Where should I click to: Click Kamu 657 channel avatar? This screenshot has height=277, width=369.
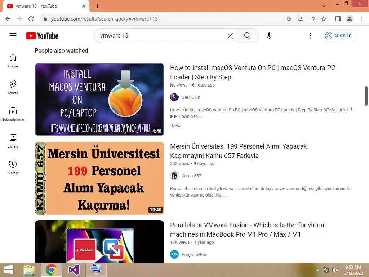(174, 176)
